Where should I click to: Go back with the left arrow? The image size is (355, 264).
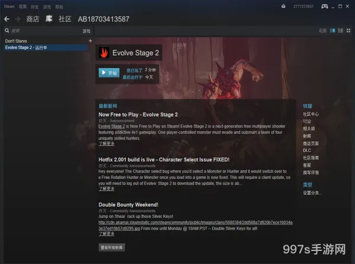7,19
